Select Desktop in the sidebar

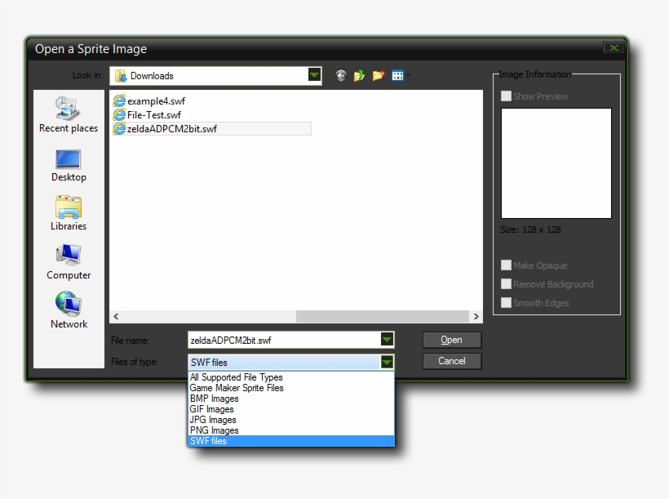pyautogui.click(x=68, y=163)
